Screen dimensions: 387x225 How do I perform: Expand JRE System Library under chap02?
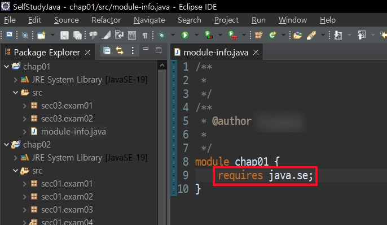pyautogui.click(x=16, y=158)
